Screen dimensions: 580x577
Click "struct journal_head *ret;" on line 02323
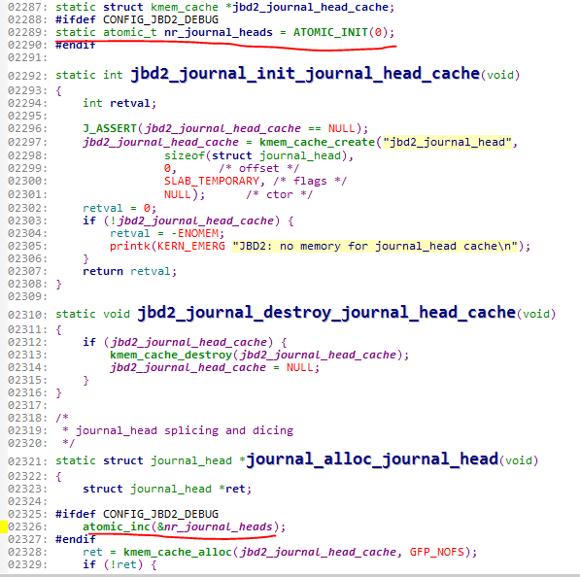pyautogui.click(x=167, y=489)
